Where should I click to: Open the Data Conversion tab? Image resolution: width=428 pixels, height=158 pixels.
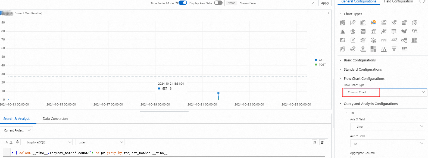[55, 119]
